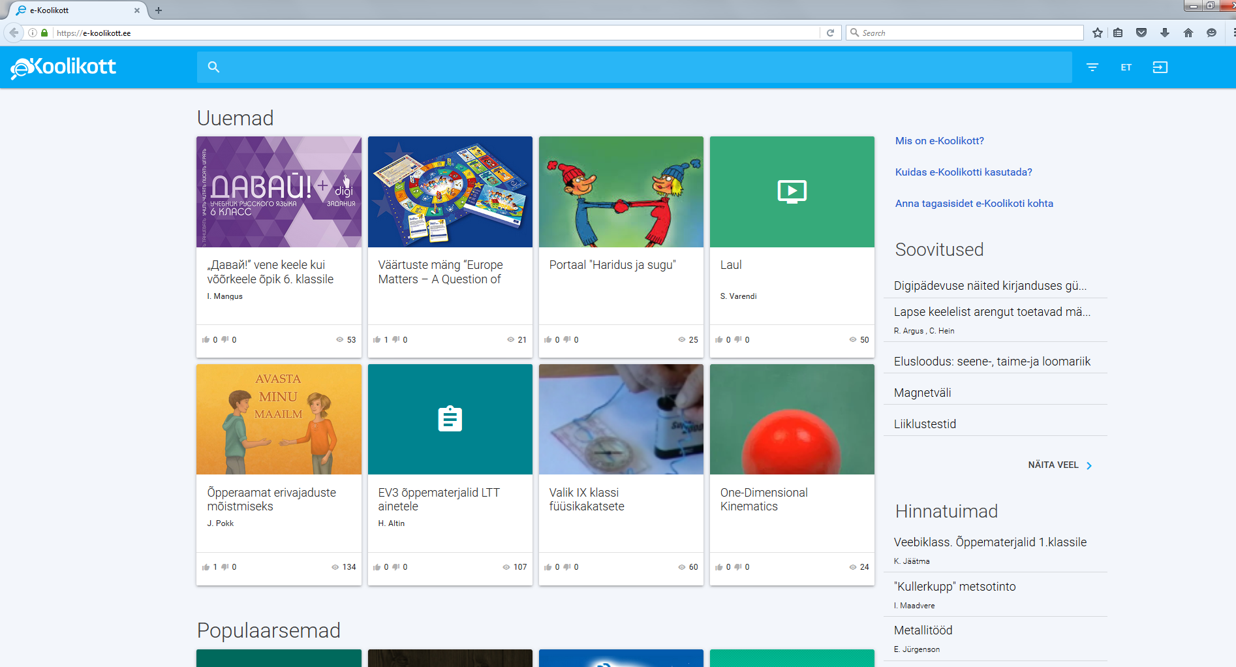Click the login icon in the header

[x=1160, y=67]
